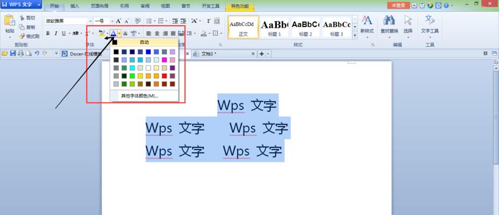Close the 文档3 document tab
Viewport: 499px width, 215px height.
(x=253, y=54)
